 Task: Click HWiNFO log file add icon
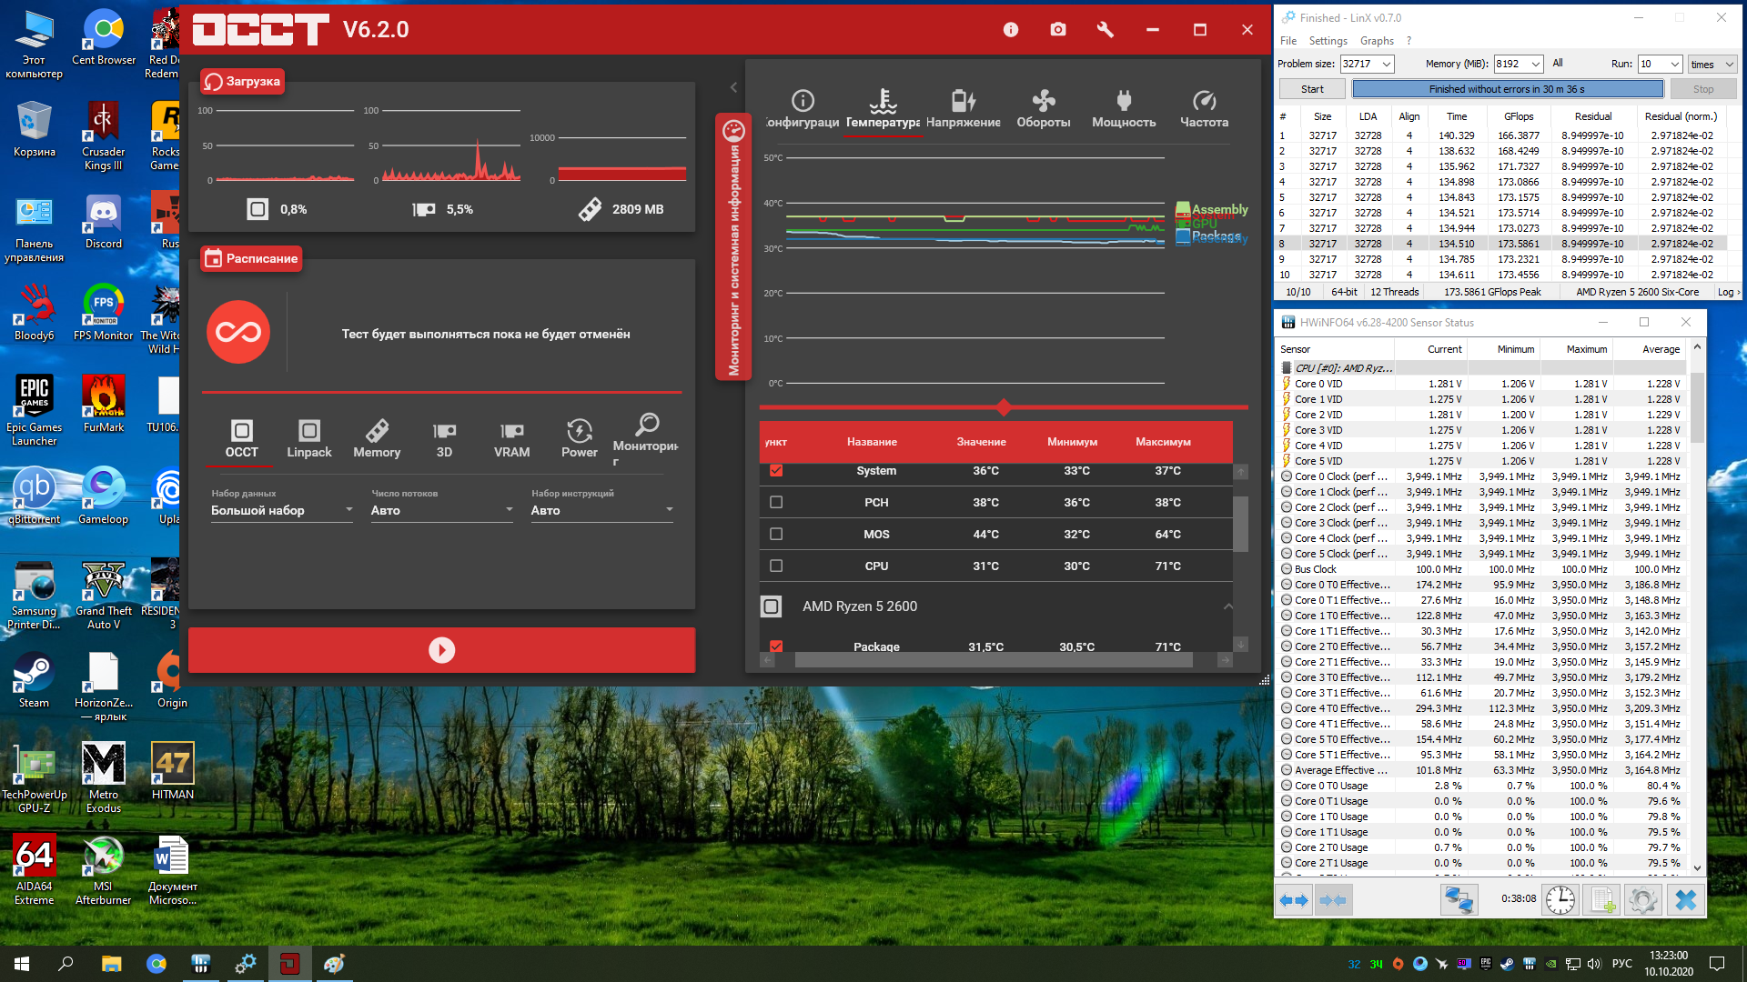click(1601, 900)
